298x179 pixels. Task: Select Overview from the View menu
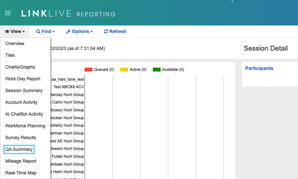click(15, 43)
